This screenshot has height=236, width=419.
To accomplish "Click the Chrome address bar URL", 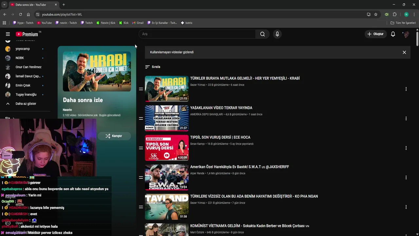I will click(x=62, y=14).
